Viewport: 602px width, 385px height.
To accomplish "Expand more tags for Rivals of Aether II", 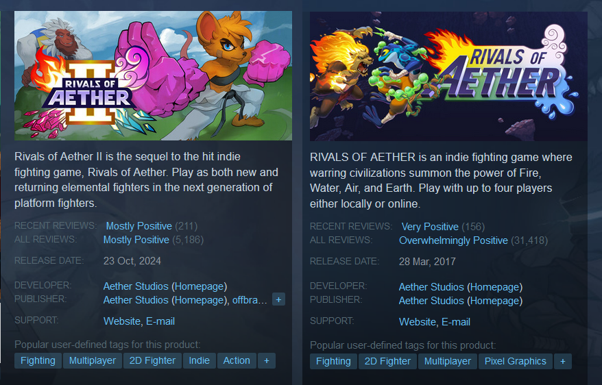I will click(267, 361).
